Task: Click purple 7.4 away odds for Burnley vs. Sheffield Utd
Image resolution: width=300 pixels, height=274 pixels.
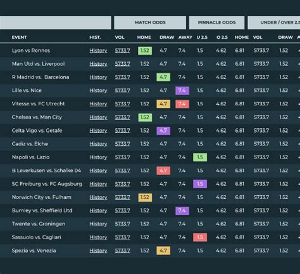Action: (x=182, y=211)
